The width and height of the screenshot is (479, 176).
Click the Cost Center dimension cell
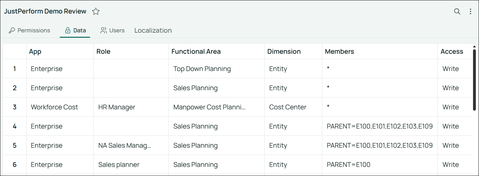click(293, 107)
